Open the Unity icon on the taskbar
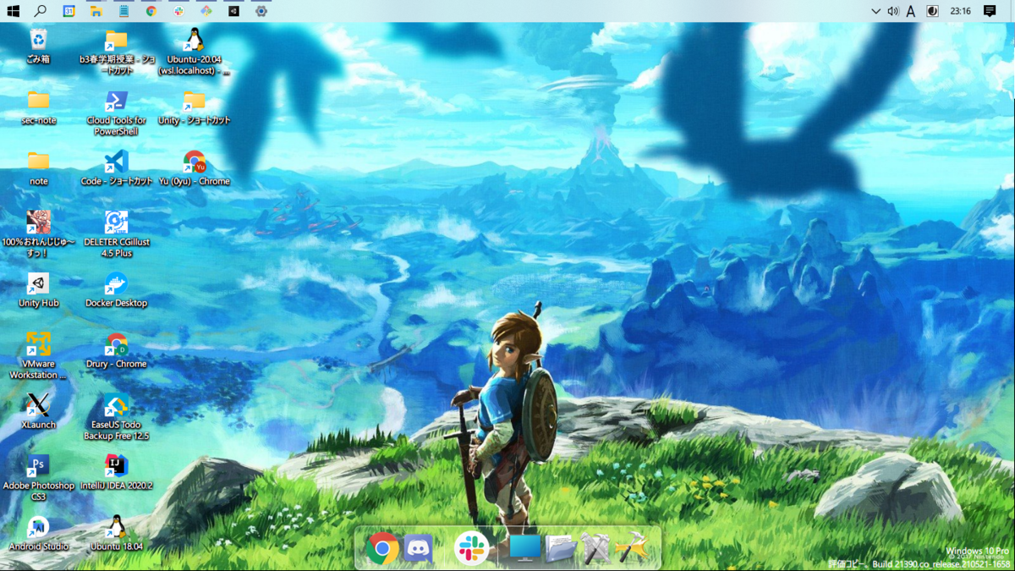The width and height of the screenshot is (1015, 571). 233,11
